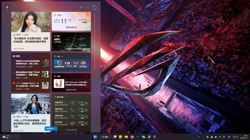Open more options on the NBA widget
Viewport: 250px width, 140px height.
tap(87, 56)
